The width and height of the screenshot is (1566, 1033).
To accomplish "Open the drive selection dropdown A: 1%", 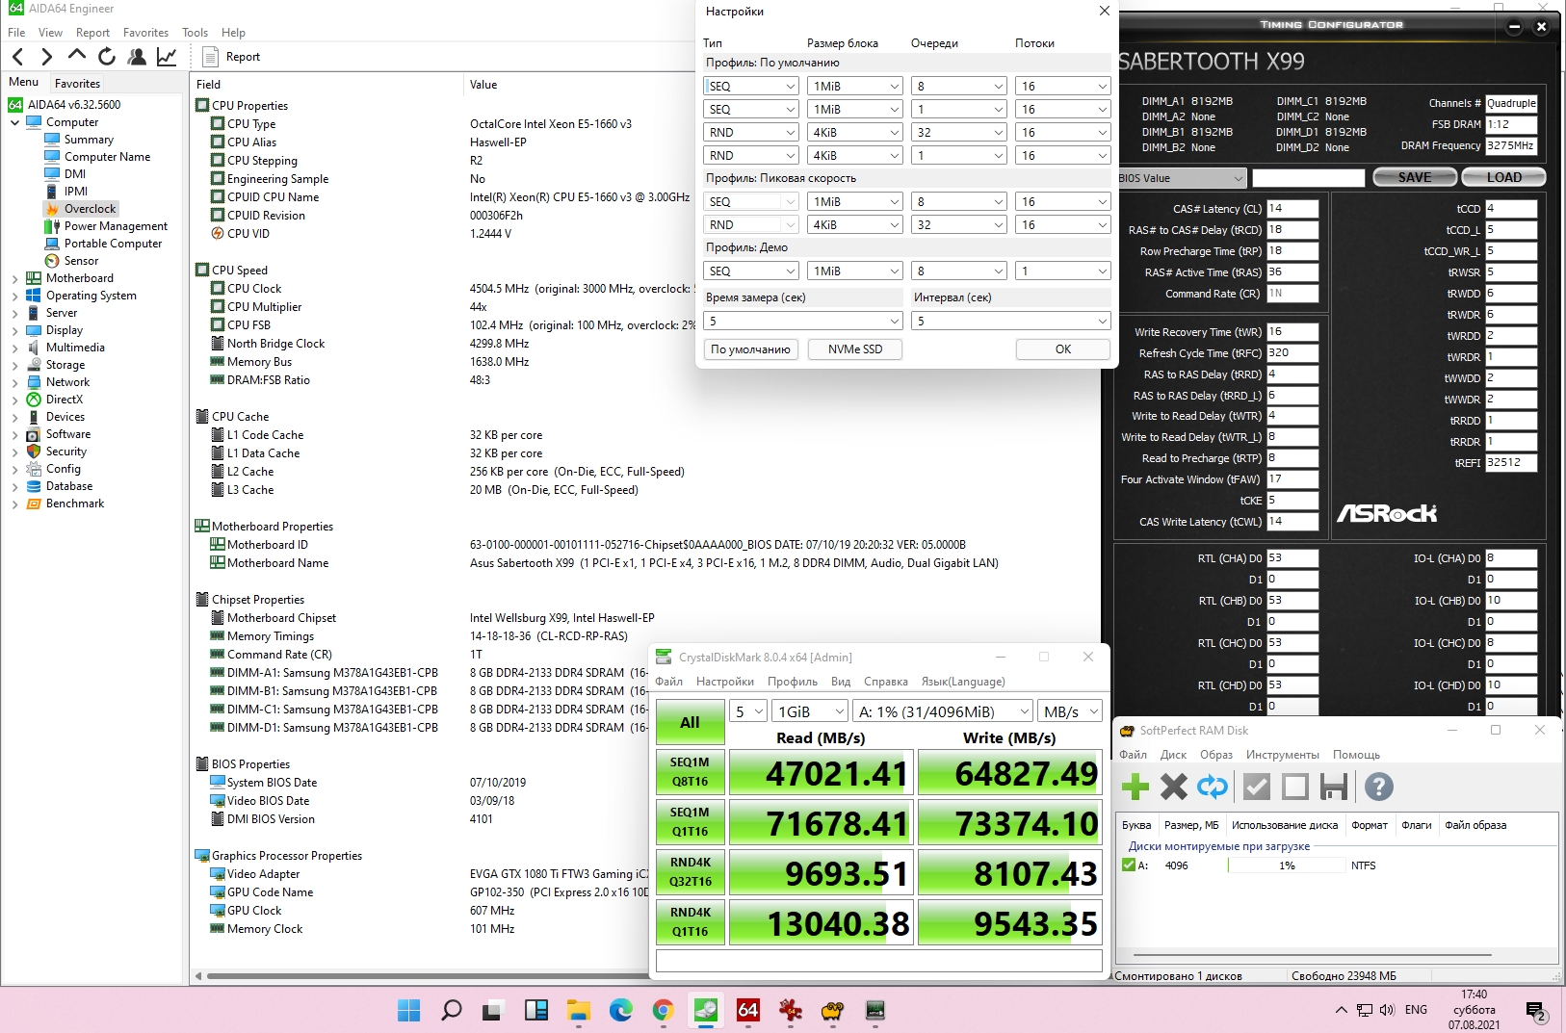I will click(x=943, y=711).
